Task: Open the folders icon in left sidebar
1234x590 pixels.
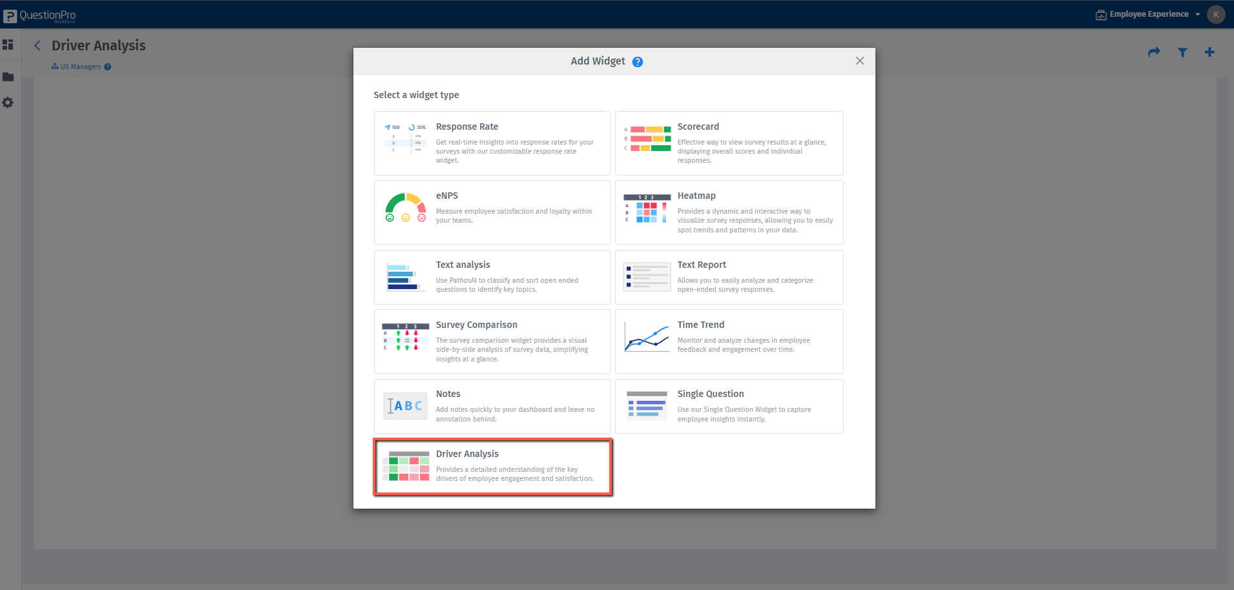Action: [9, 77]
